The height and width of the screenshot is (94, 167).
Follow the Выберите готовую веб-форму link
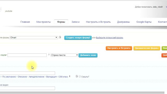110,38
